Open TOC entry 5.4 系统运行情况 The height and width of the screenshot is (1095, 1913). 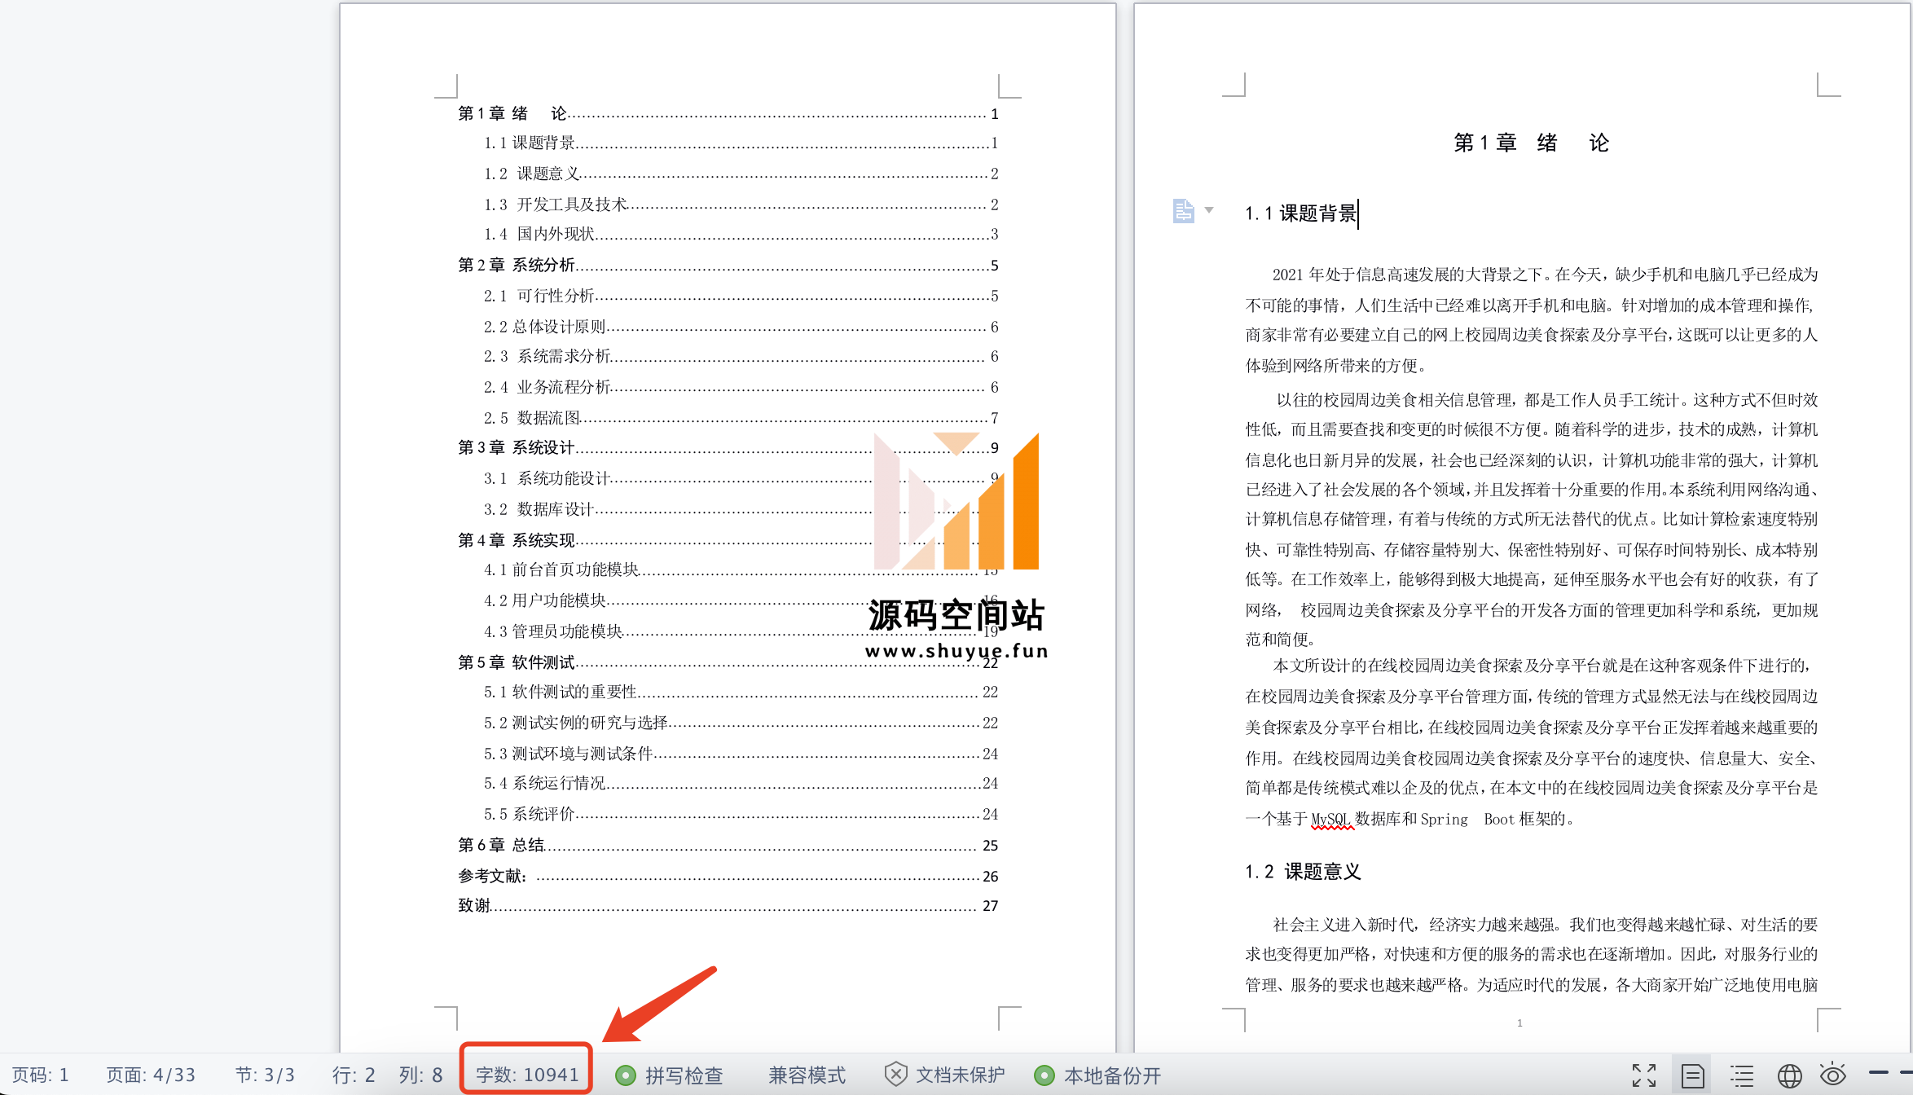click(x=741, y=783)
